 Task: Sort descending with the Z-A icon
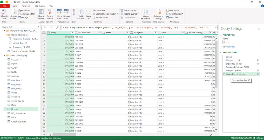[74, 14]
